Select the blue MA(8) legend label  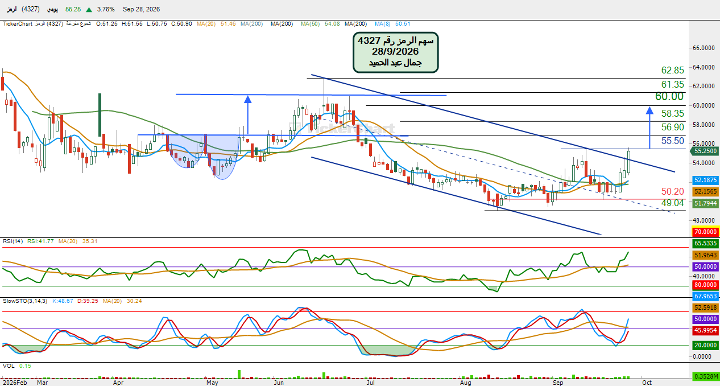pos(392,23)
